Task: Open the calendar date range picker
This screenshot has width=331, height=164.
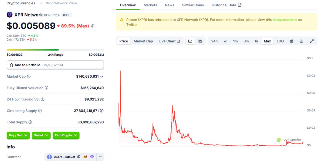Action: (x=292, y=41)
